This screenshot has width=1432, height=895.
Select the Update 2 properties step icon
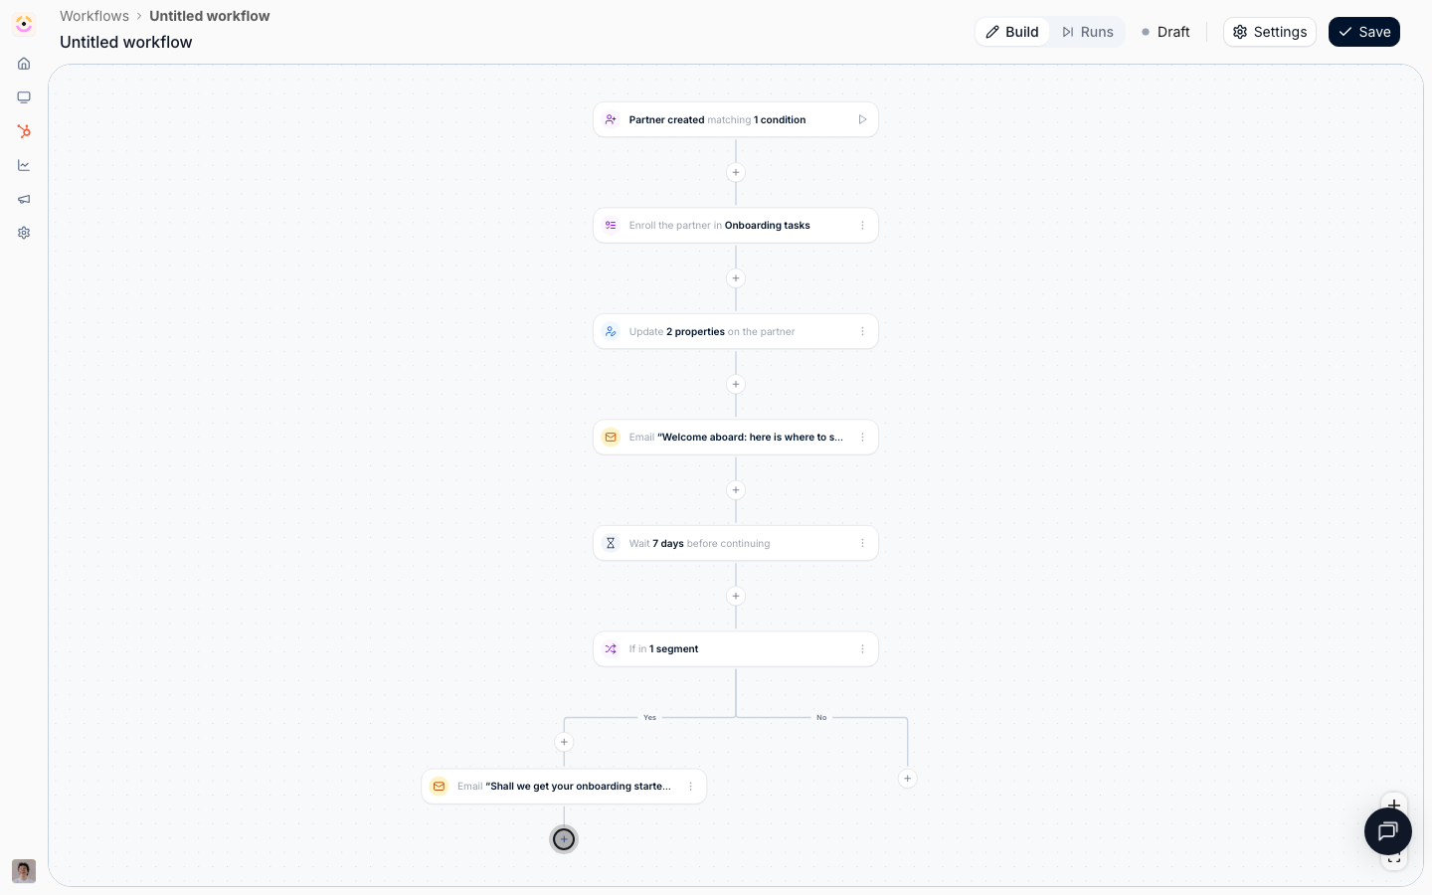pos(611,331)
